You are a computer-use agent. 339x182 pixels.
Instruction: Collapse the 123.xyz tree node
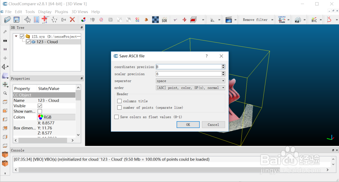pos(16,36)
